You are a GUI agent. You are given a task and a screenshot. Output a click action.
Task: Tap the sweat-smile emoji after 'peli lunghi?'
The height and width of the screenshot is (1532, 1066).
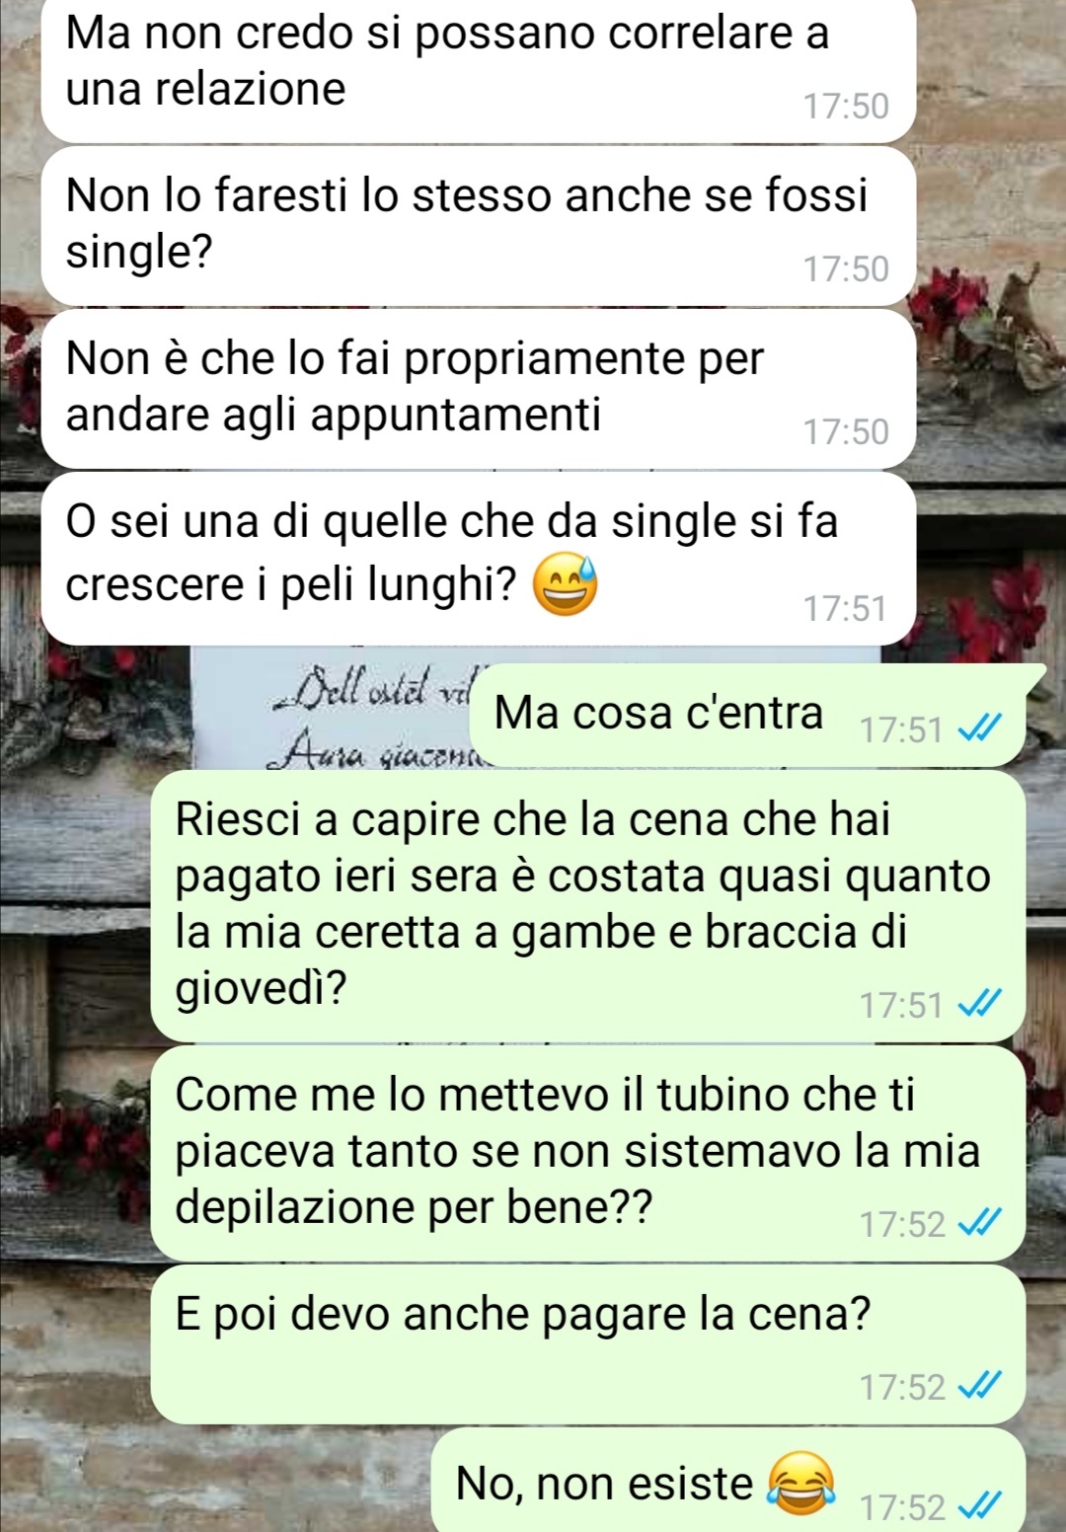pos(565,585)
